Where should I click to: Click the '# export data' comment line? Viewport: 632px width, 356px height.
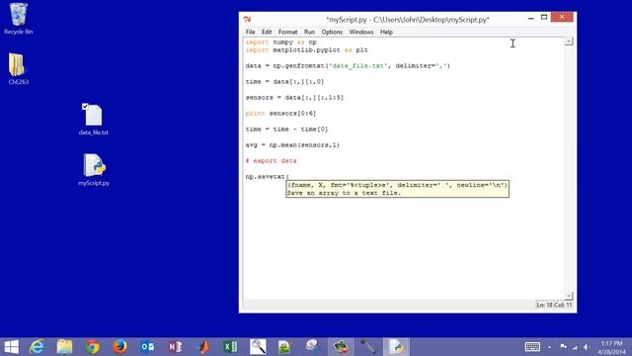click(271, 160)
